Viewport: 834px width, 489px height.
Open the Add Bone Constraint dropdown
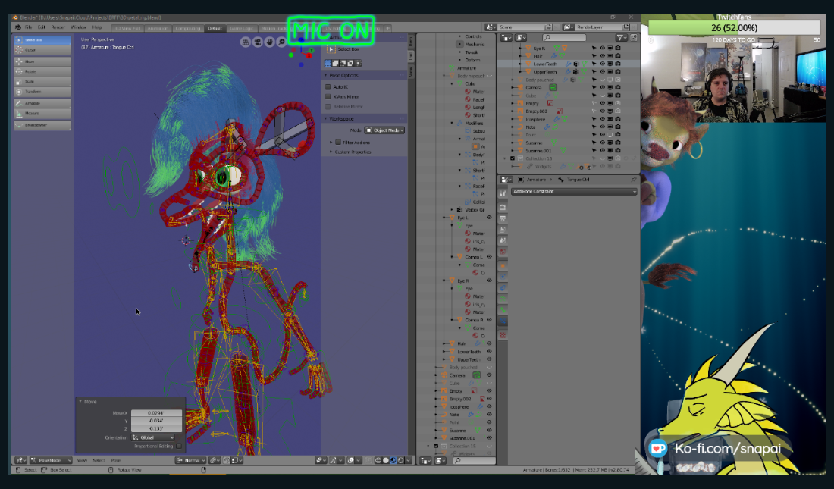coord(574,192)
